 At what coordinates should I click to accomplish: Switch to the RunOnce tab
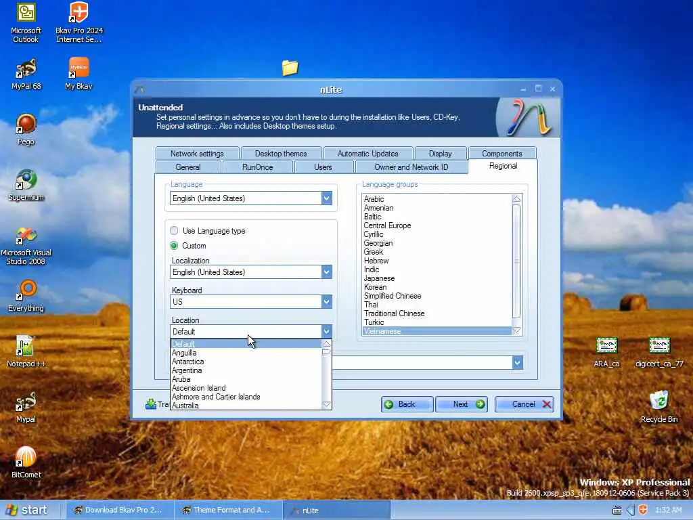(x=258, y=167)
